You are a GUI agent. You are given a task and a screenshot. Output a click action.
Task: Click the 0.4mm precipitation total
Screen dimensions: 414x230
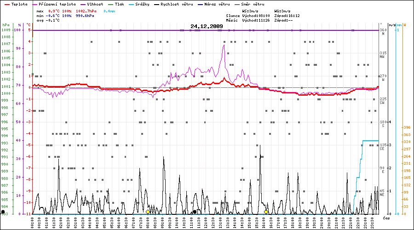(x=109, y=11)
